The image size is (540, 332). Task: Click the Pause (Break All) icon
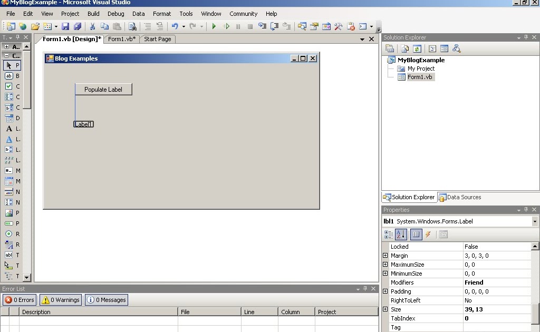coord(238,26)
